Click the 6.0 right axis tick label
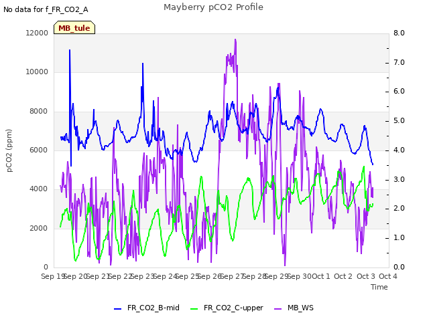 pos(399,92)
